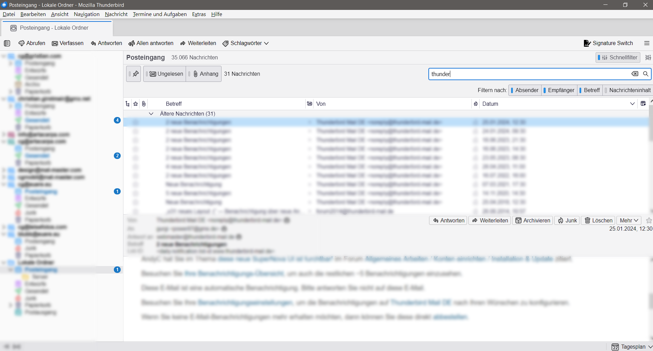The height and width of the screenshot is (351, 653).
Task: Click the read-status column header icon
Action: coord(309,104)
